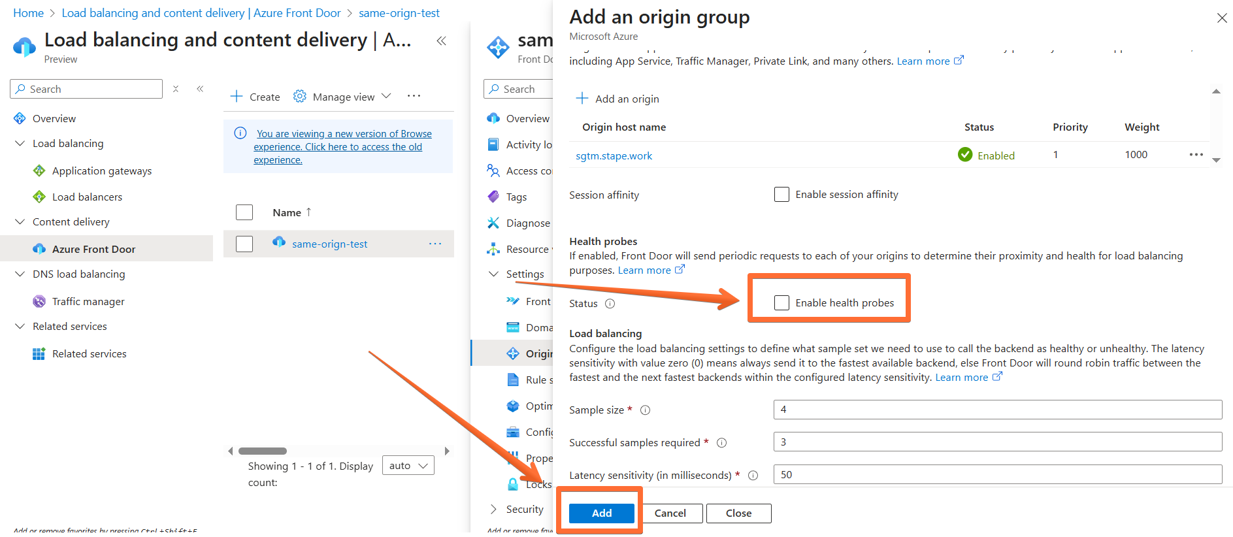Open the Display count auto dropdown

[x=408, y=465]
